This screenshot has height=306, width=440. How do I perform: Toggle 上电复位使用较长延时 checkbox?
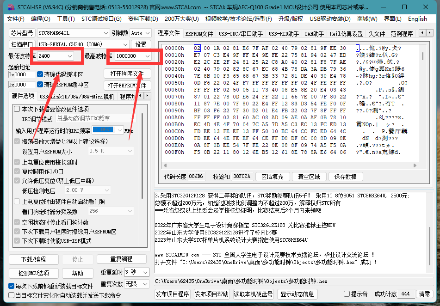pyautogui.click(x=17, y=162)
